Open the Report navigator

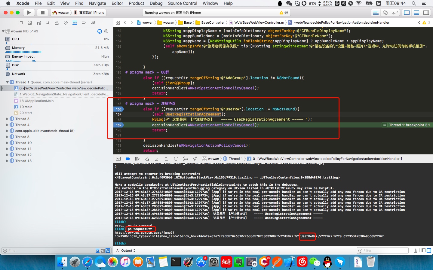[93, 22]
